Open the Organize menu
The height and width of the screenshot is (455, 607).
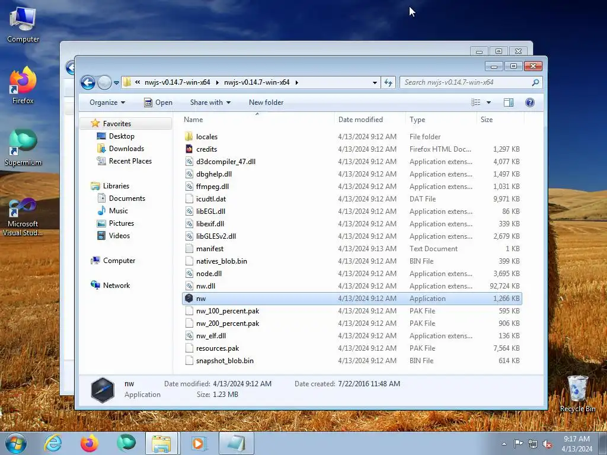(107, 102)
